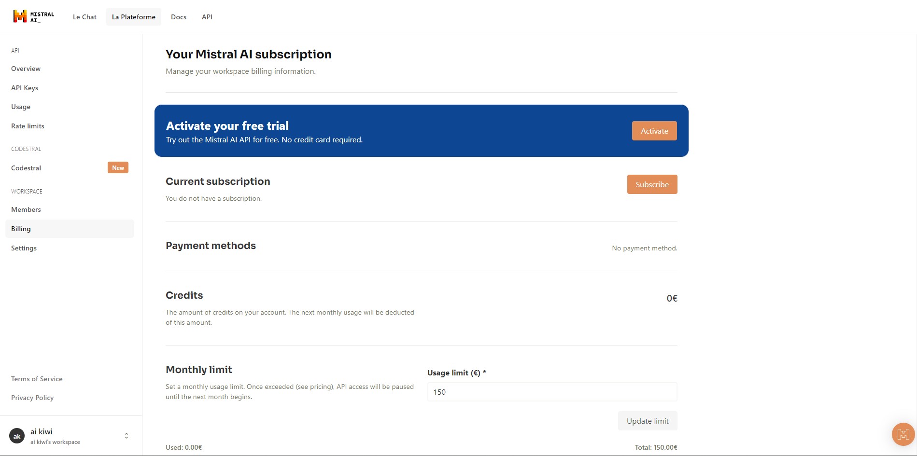Switch to the Le Chat tab
Image resolution: width=917 pixels, height=456 pixels.
click(85, 17)
